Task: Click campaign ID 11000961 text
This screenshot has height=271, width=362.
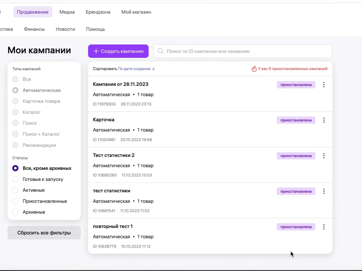Action: 104,140
